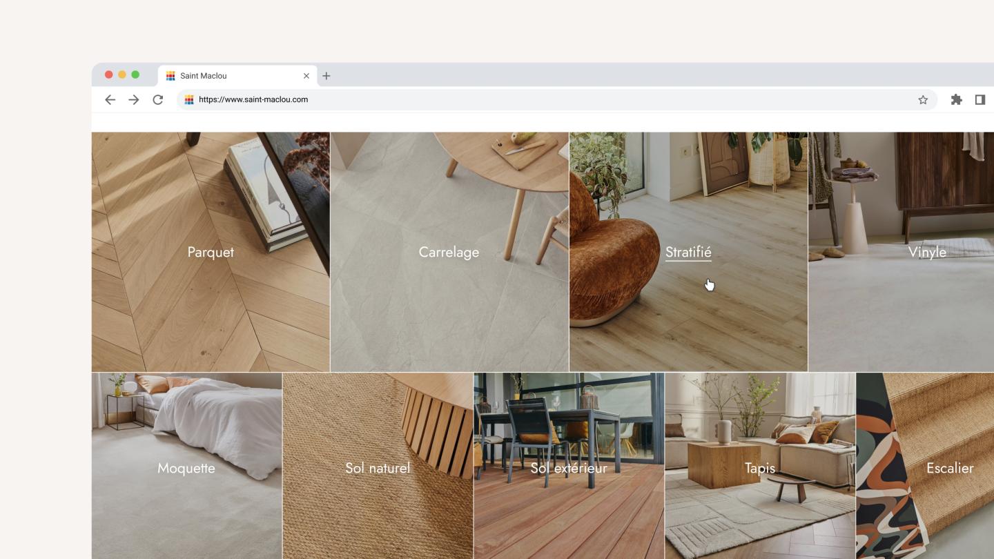Click the green maximize window button
This screenshot has width=994, height=559.
click(x=135, y=75)
